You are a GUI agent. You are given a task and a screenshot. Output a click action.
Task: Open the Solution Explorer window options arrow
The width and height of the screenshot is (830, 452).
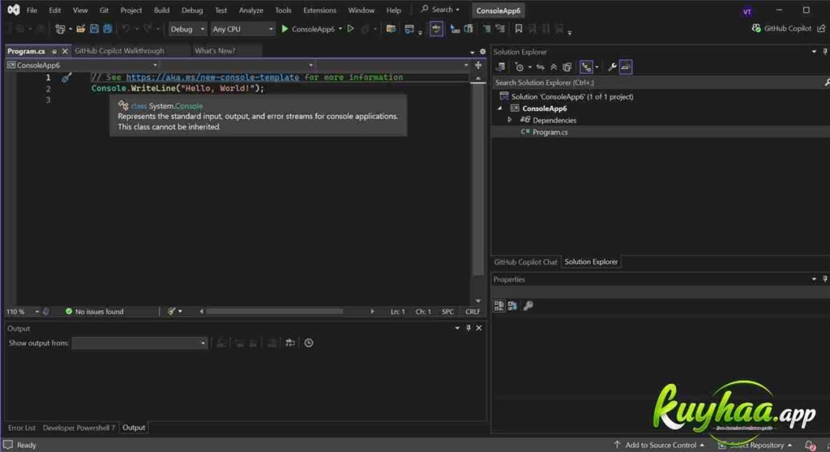(x=814, y=52)
